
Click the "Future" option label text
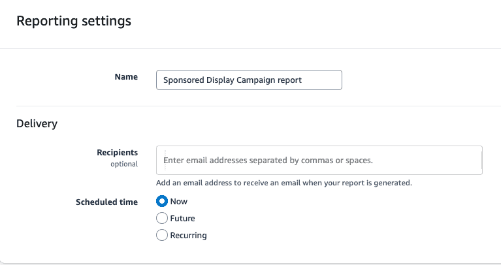(x=182, y=219)
